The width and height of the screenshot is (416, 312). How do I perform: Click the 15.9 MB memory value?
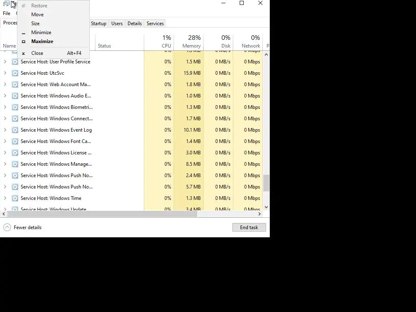point(192,73)
